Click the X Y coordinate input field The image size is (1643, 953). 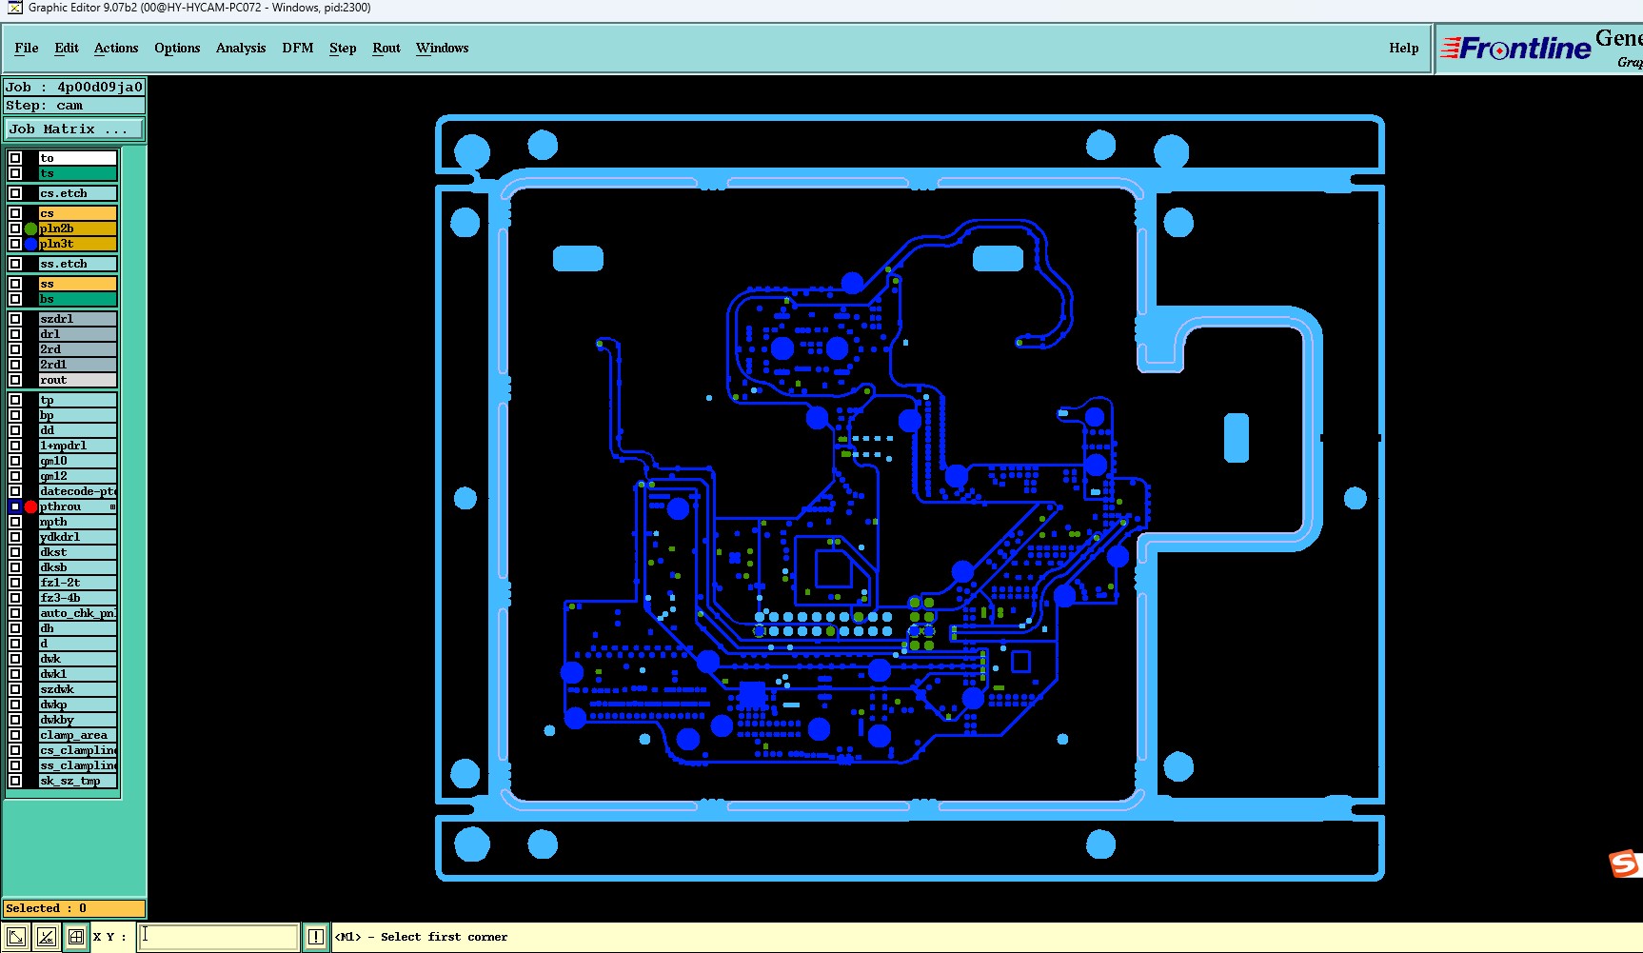click(218, 937)
